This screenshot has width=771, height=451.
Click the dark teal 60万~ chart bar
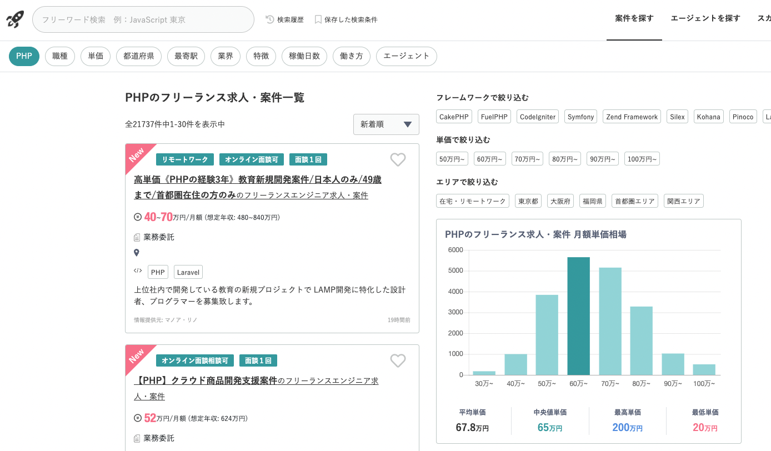[578, 315]
